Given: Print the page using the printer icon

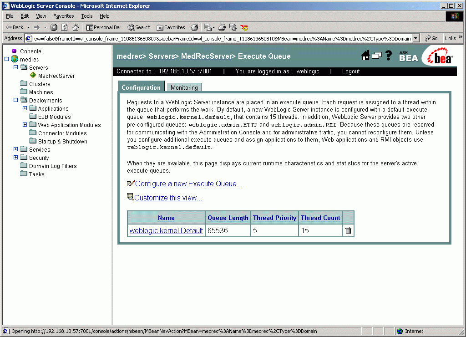Looking at the screenshot, I should [x=222, y=27].
